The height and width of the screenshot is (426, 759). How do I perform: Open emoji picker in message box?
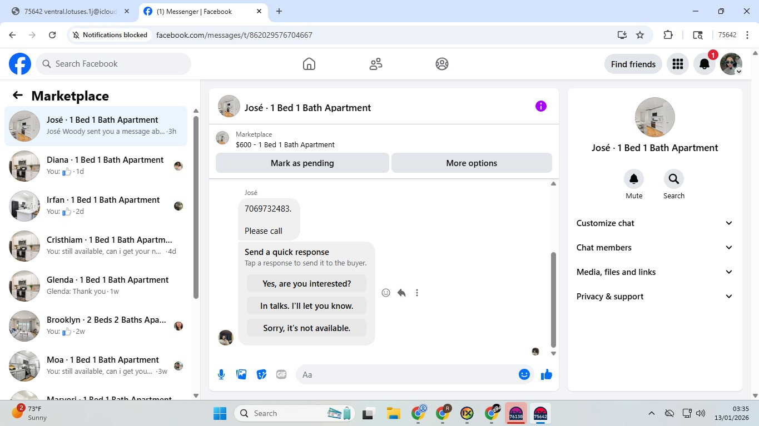point(524,374)
